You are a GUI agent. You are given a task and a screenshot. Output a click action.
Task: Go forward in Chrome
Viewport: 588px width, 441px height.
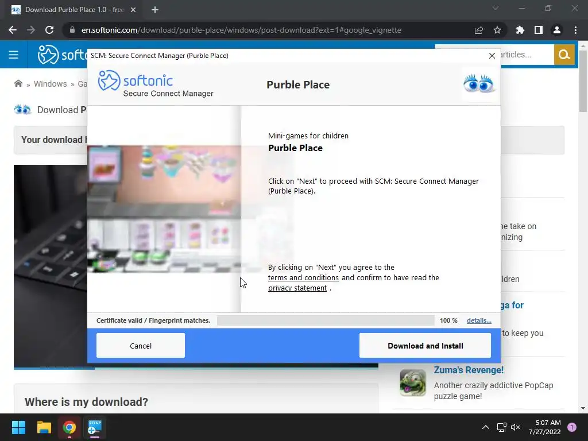click(31, 30)
